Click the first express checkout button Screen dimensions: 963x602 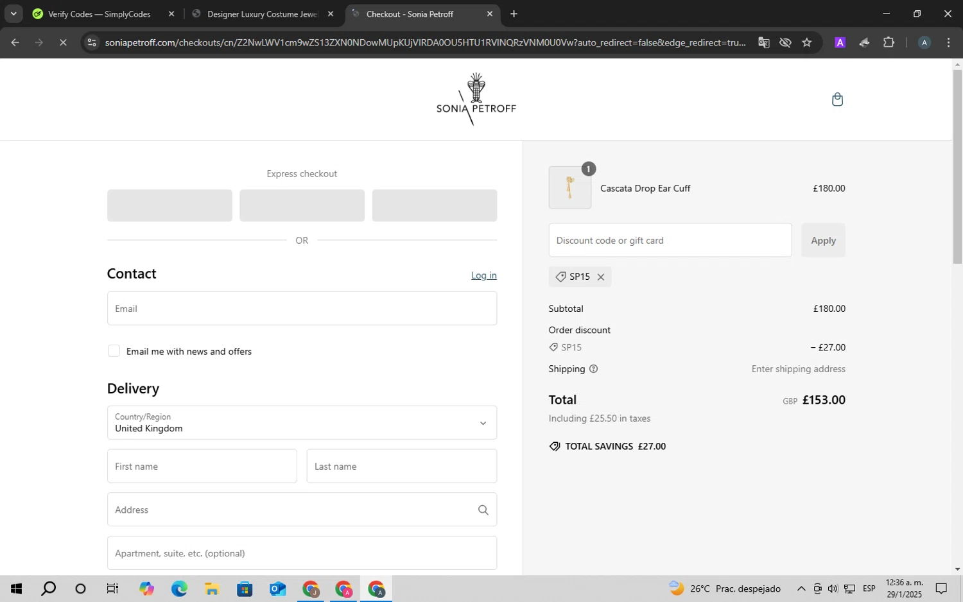[169, 205]
